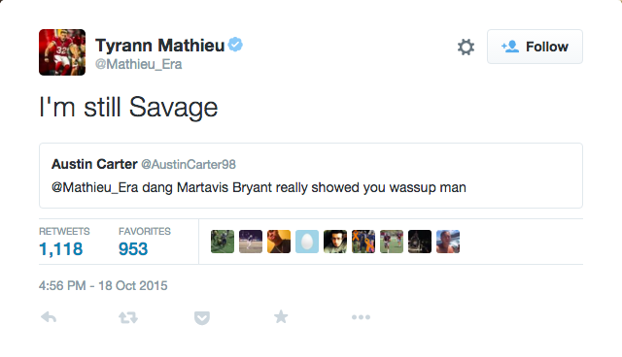The image size is (622, 357).
Task: Click the first retweeter avatar thumbnail
Action: (223, 242)
